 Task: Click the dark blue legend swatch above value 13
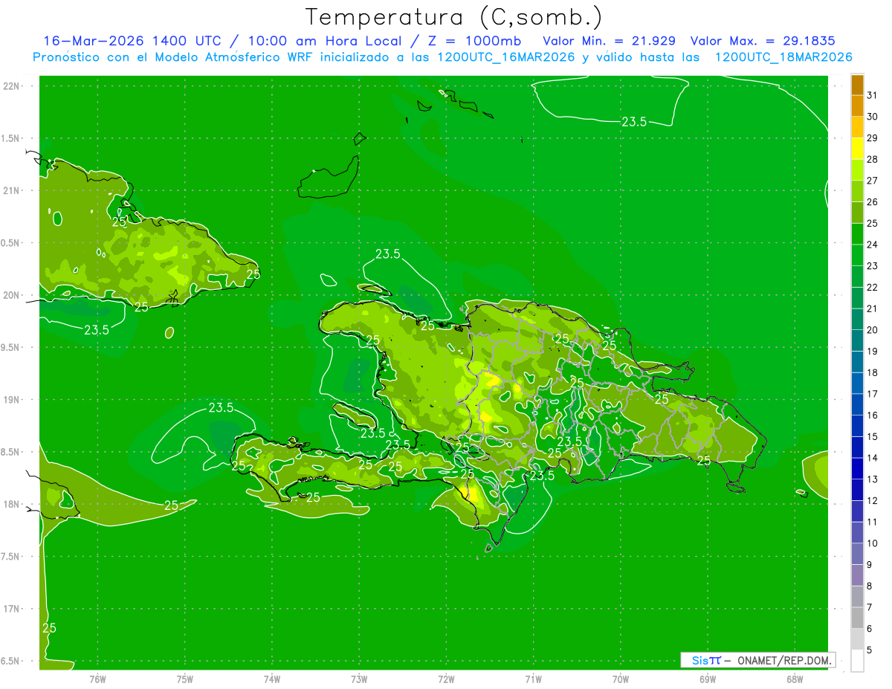(x=857, y=468)
